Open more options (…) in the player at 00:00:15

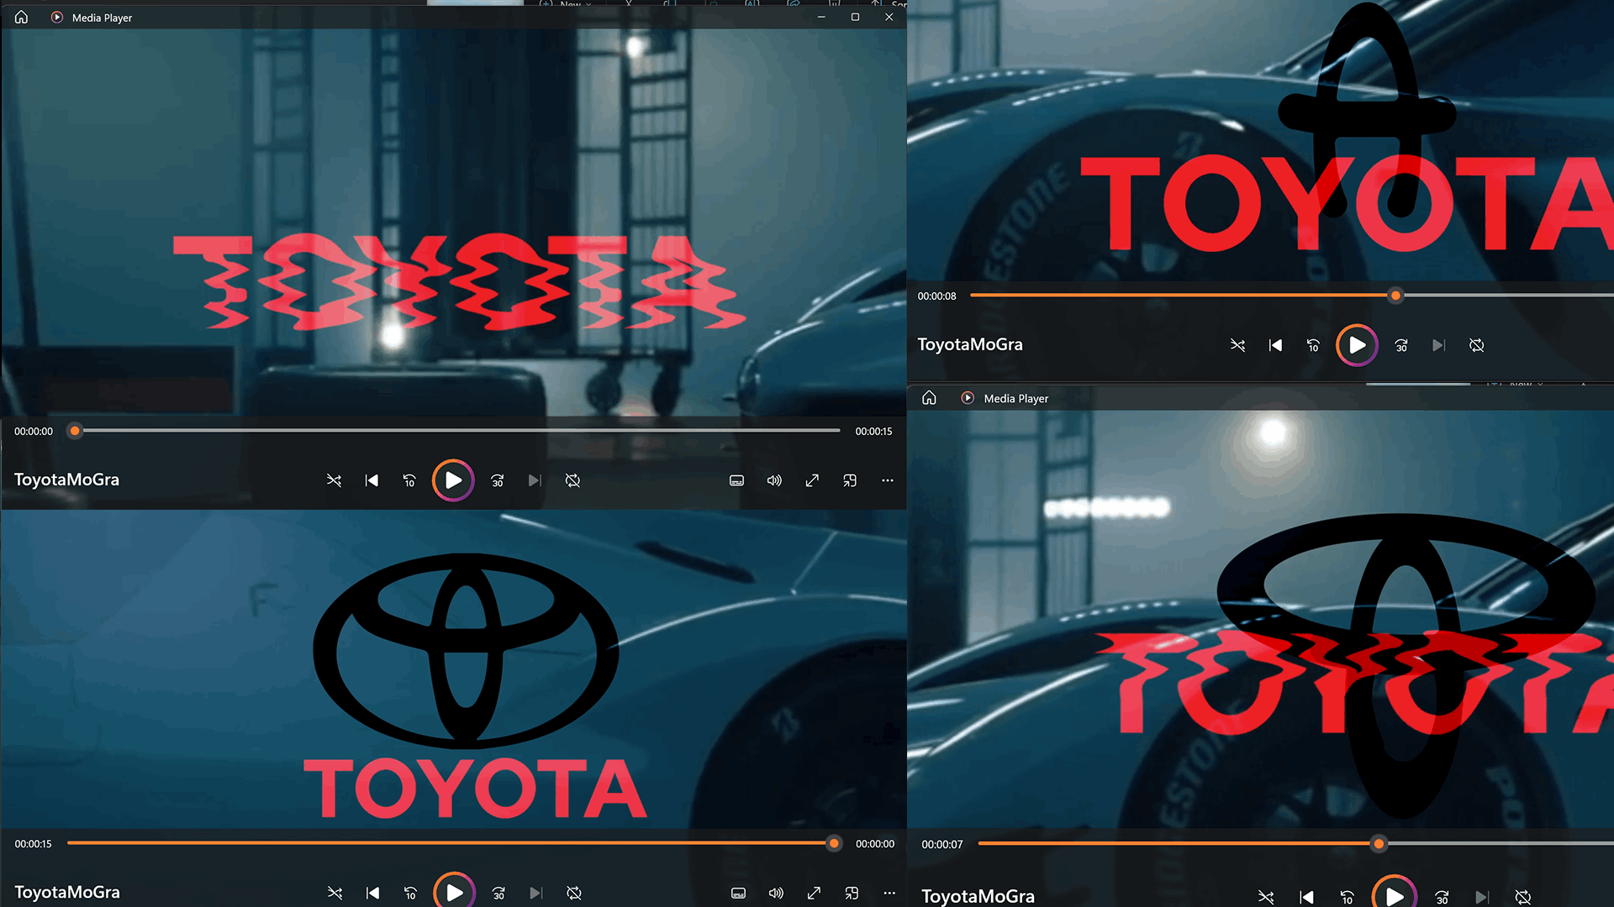[x=889, y=893]
